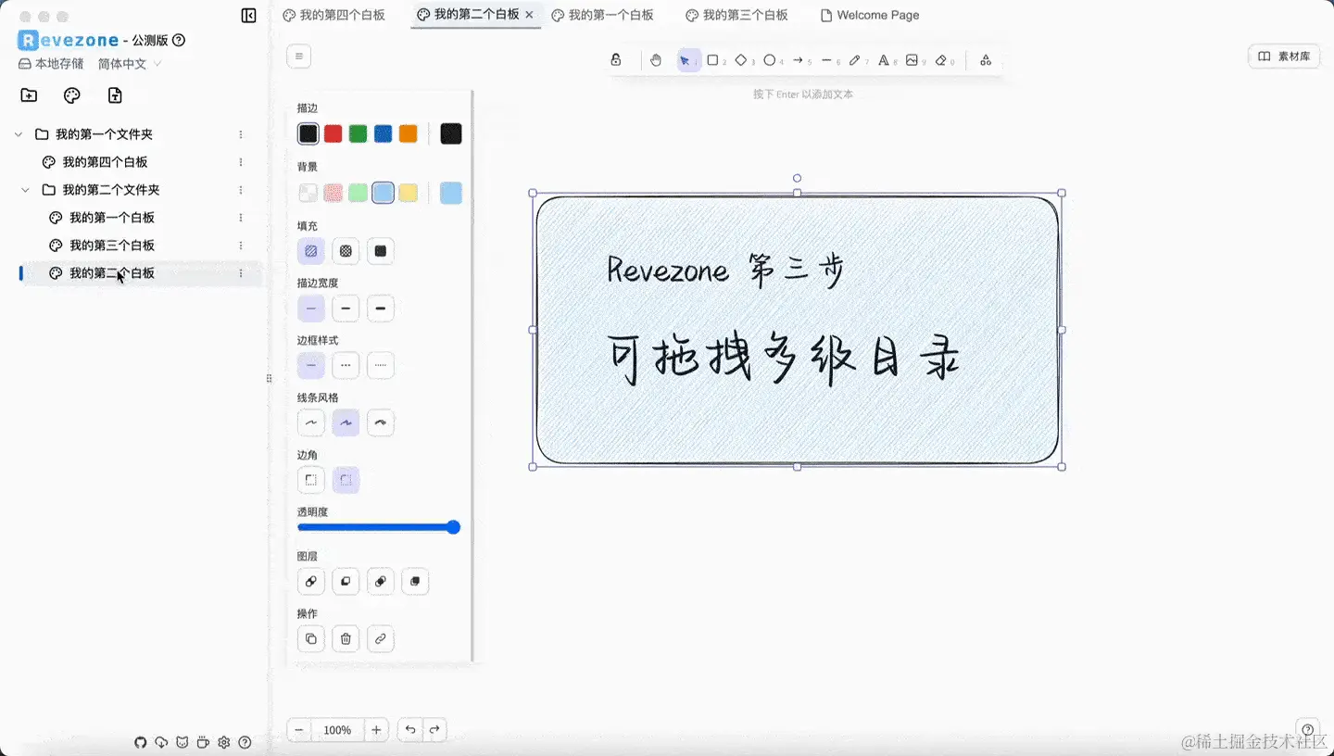
Task: Select hachure fill style
Action: coord(311,250)
